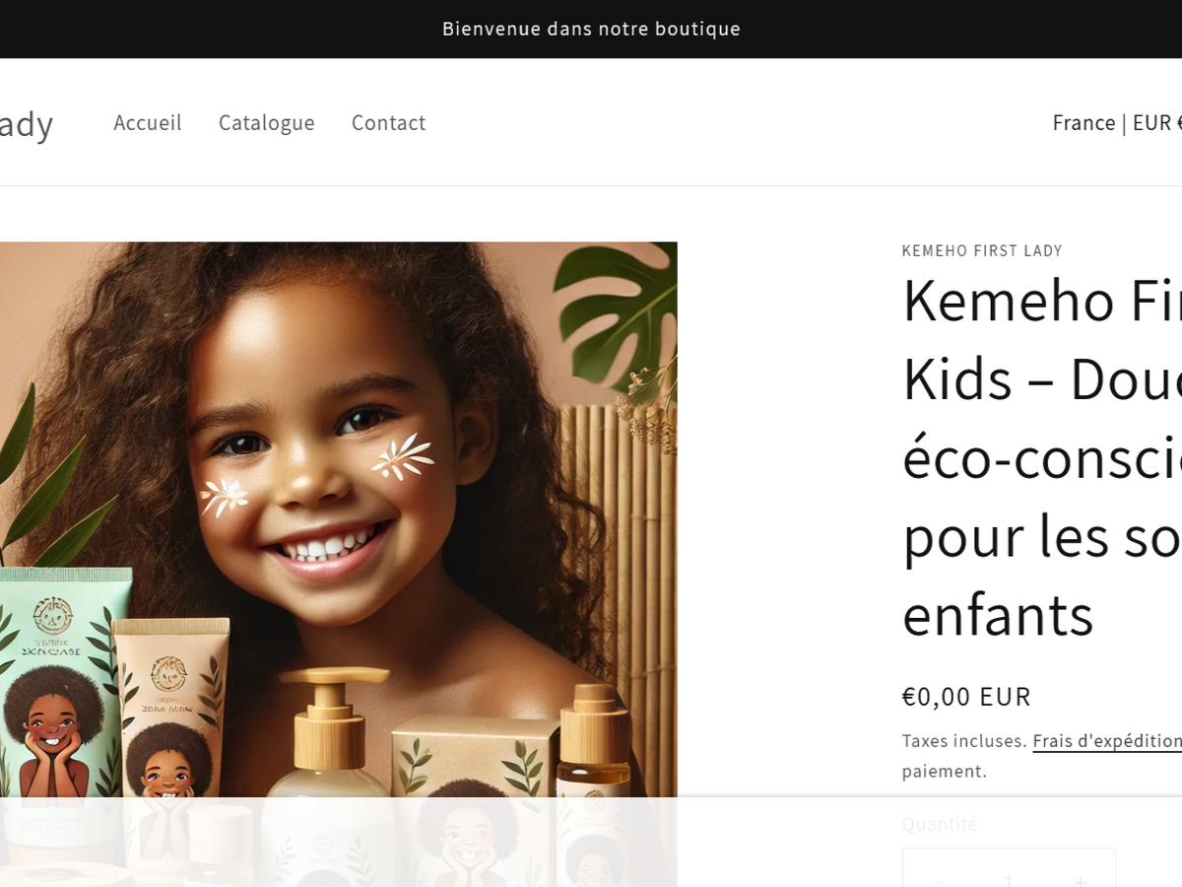
Task: Open the Accueil menu item
Action: click(148, 122)
